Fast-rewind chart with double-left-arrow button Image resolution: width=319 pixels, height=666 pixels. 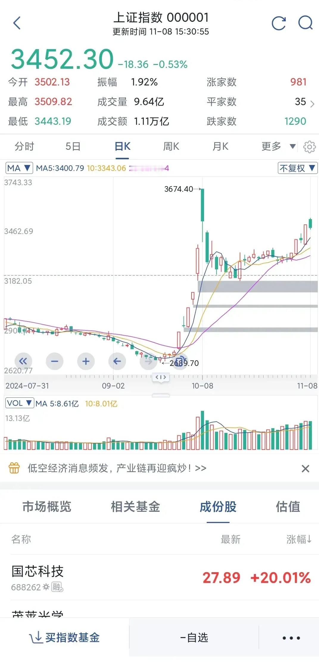point(23,361)
